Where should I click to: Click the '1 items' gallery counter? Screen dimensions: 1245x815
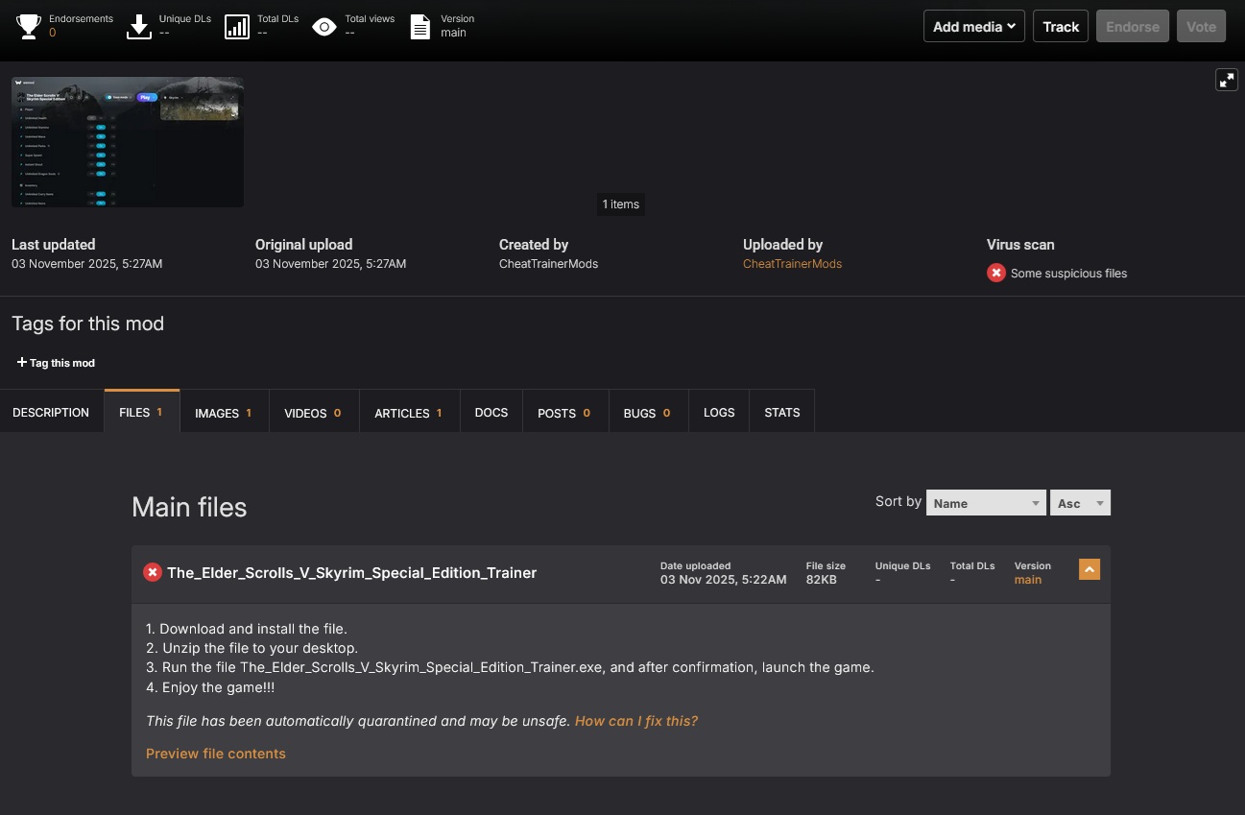621,204
